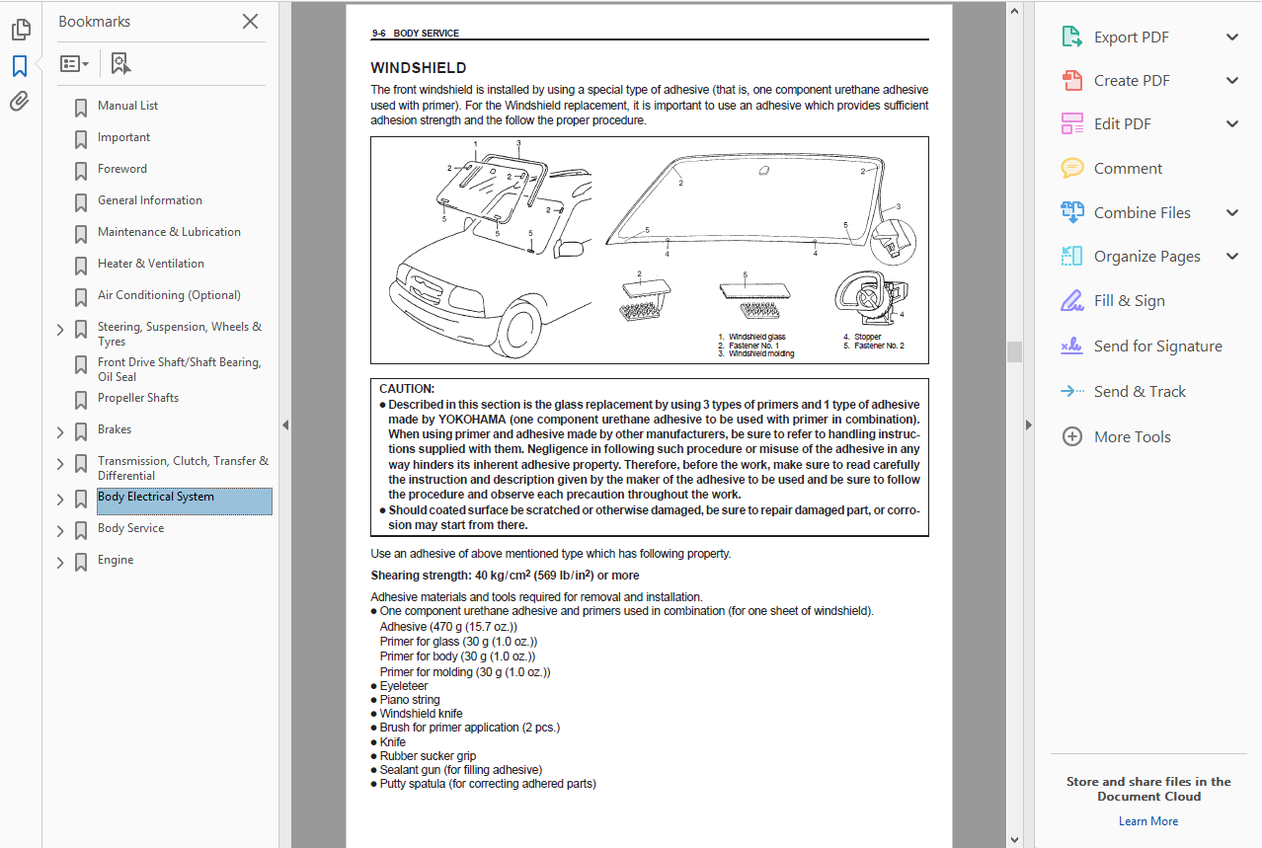
Task: Click the Find Current Bookmark icon
Action: [x=120, y=62]
